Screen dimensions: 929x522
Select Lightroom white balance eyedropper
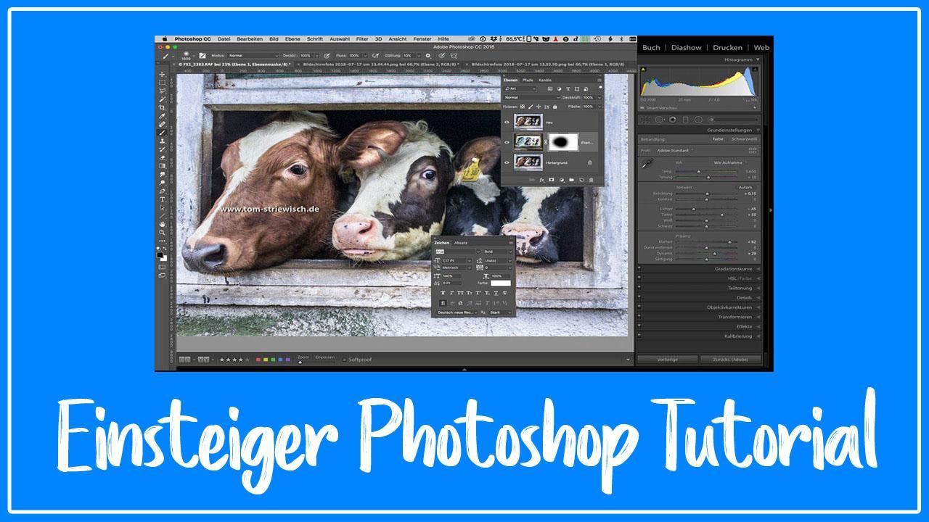pos(647,163)
